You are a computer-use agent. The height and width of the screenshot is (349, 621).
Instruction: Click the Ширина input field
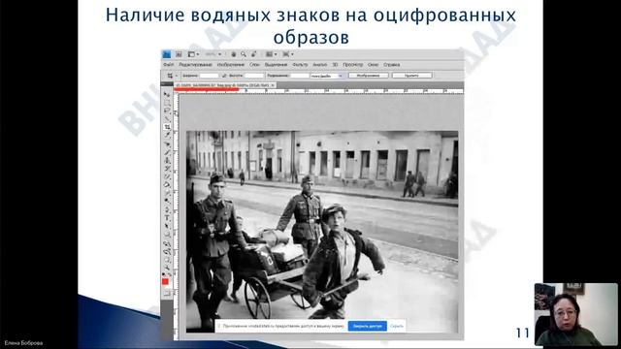[x=209, y=76]
